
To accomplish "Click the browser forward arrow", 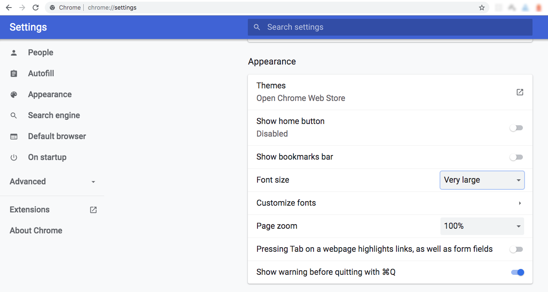I will pos(22,8).
